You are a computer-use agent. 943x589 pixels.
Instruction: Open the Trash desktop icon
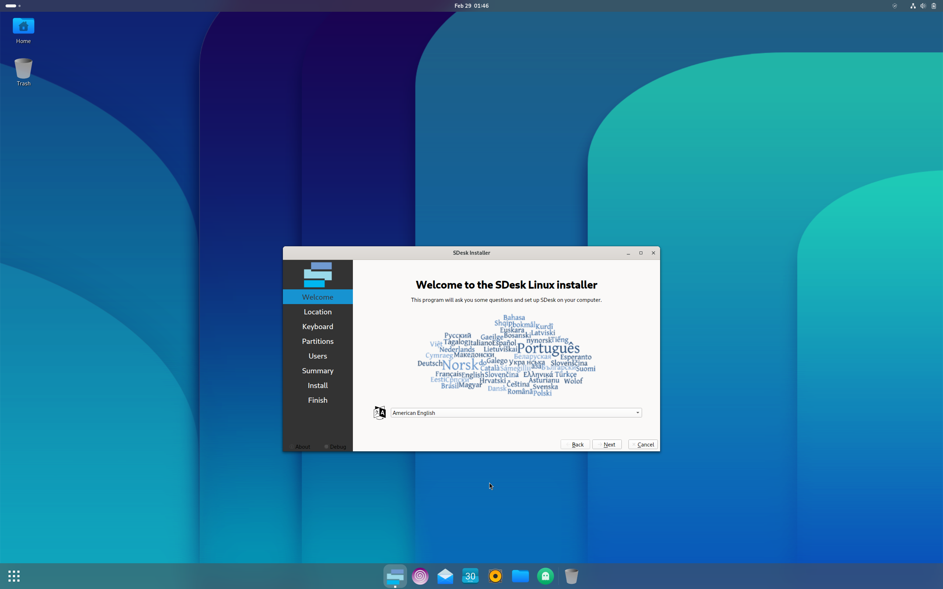coord(23,72)
